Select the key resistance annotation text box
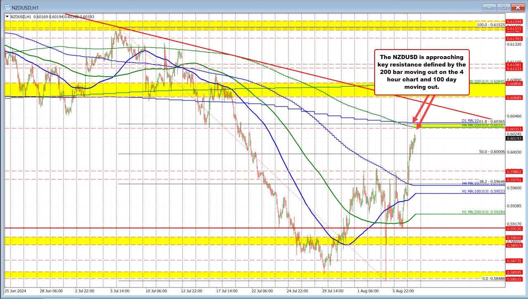The image size is (528, 299). point(421,72)
